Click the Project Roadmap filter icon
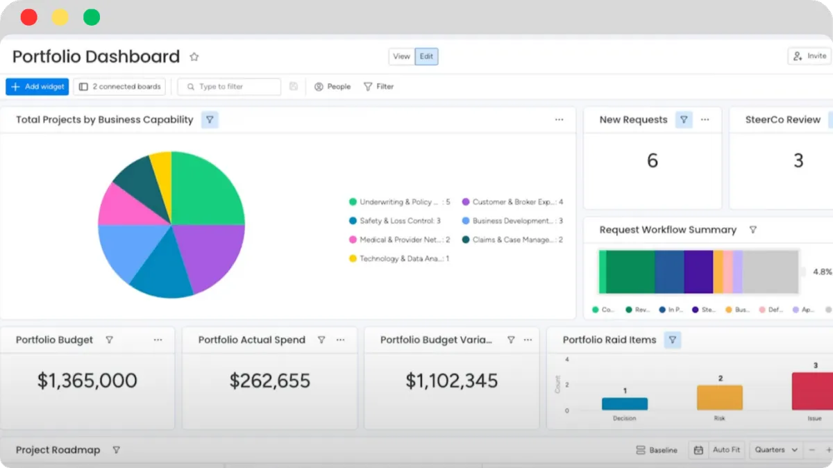The image size is (833, 468). (116, 450)
